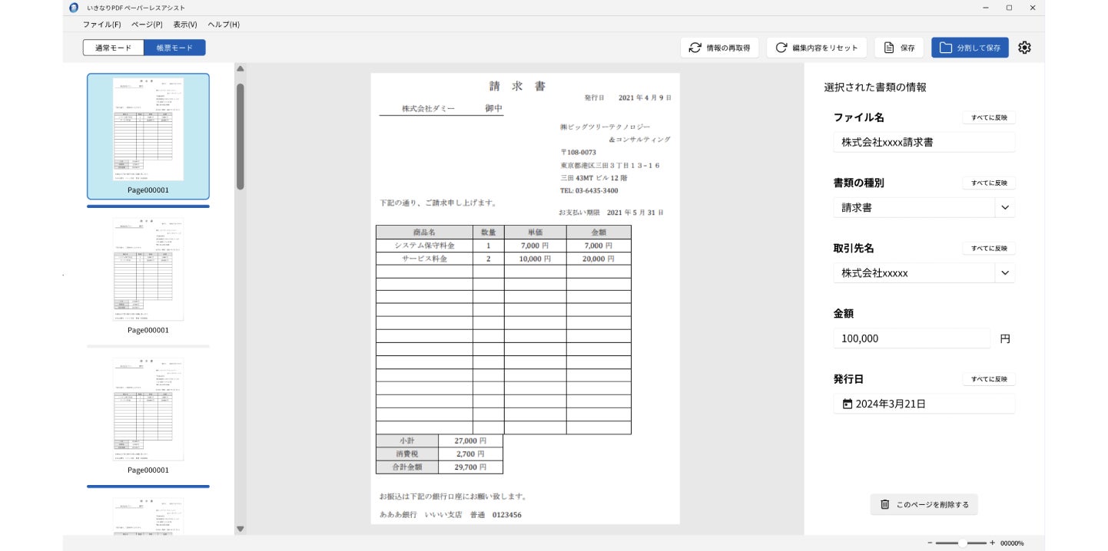The height and width of the screenshot is (551, 1108).
Task: Click the 分割して保存 button
Action: (970, 48)
